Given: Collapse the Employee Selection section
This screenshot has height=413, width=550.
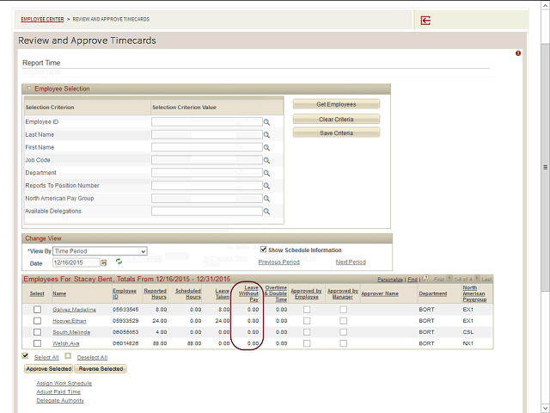Looking at the screenshot, I should tap(28, 89).
